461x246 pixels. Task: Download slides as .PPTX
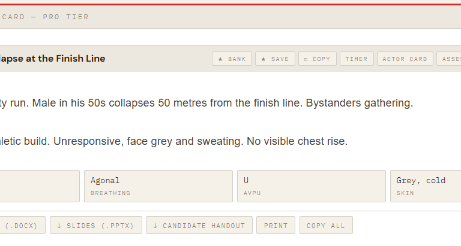(x=96, y=225)
